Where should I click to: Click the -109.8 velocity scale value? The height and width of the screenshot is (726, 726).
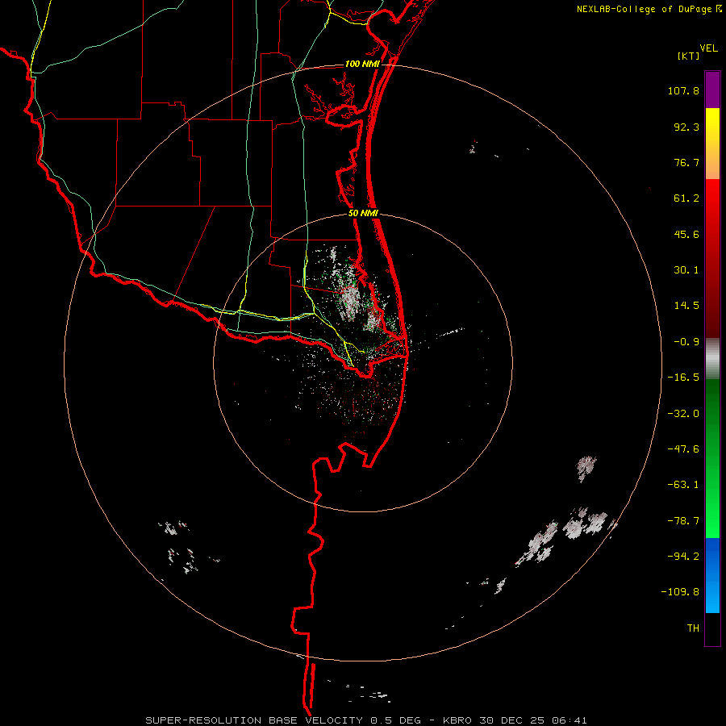pos(680,592)
